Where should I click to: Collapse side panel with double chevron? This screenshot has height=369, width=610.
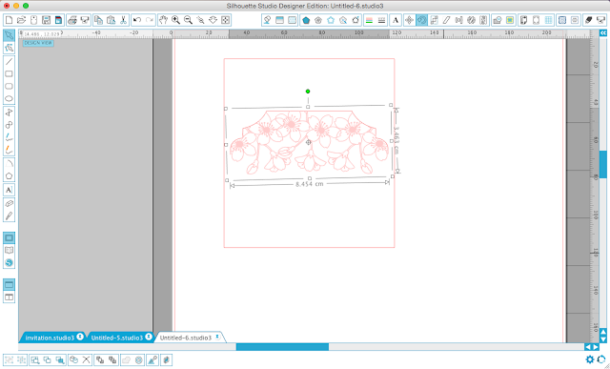(x=603, y=33)
